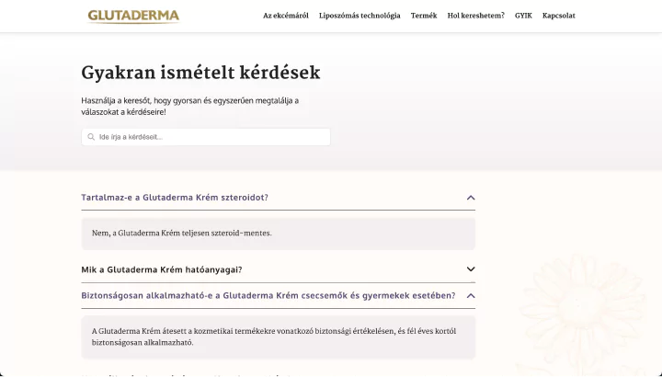Click the Glutaderma logo

click(x=133, y=16)
